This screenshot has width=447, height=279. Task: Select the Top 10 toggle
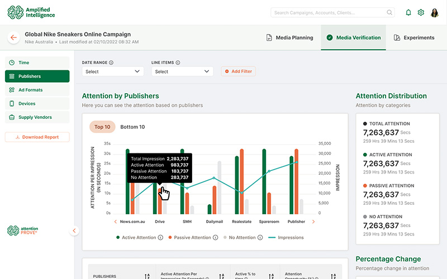coord(102,127)
